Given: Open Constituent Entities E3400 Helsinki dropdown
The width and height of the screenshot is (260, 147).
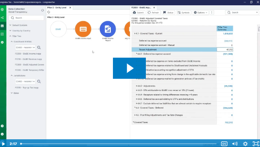Looking at the screenshot, I should click(25, 48).
